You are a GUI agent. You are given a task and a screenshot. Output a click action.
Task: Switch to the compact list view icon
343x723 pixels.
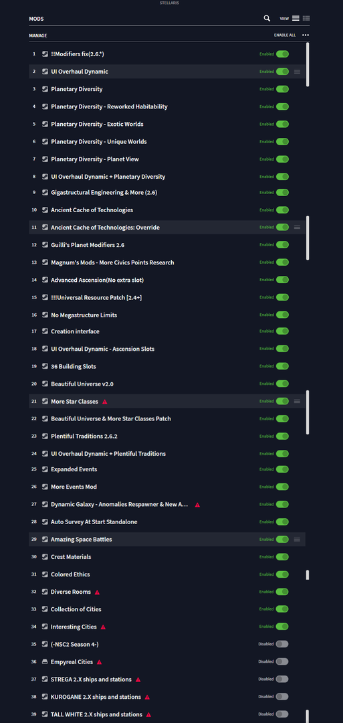(296, 19)
